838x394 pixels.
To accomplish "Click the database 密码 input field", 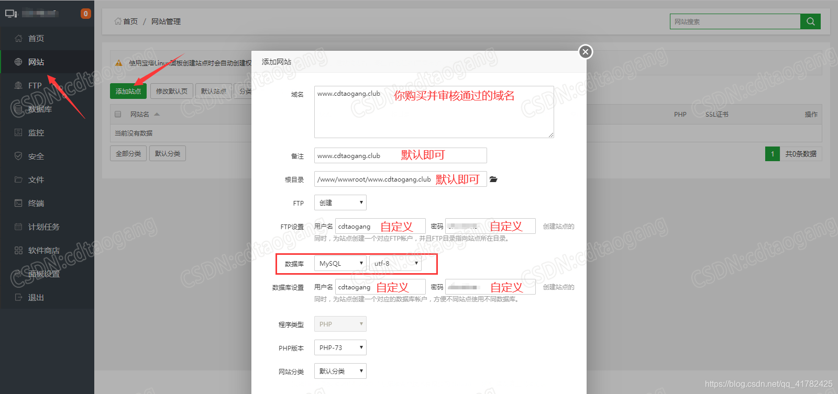I will click(490, 287).
